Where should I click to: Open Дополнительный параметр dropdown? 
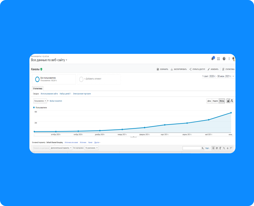click(61, 148)
